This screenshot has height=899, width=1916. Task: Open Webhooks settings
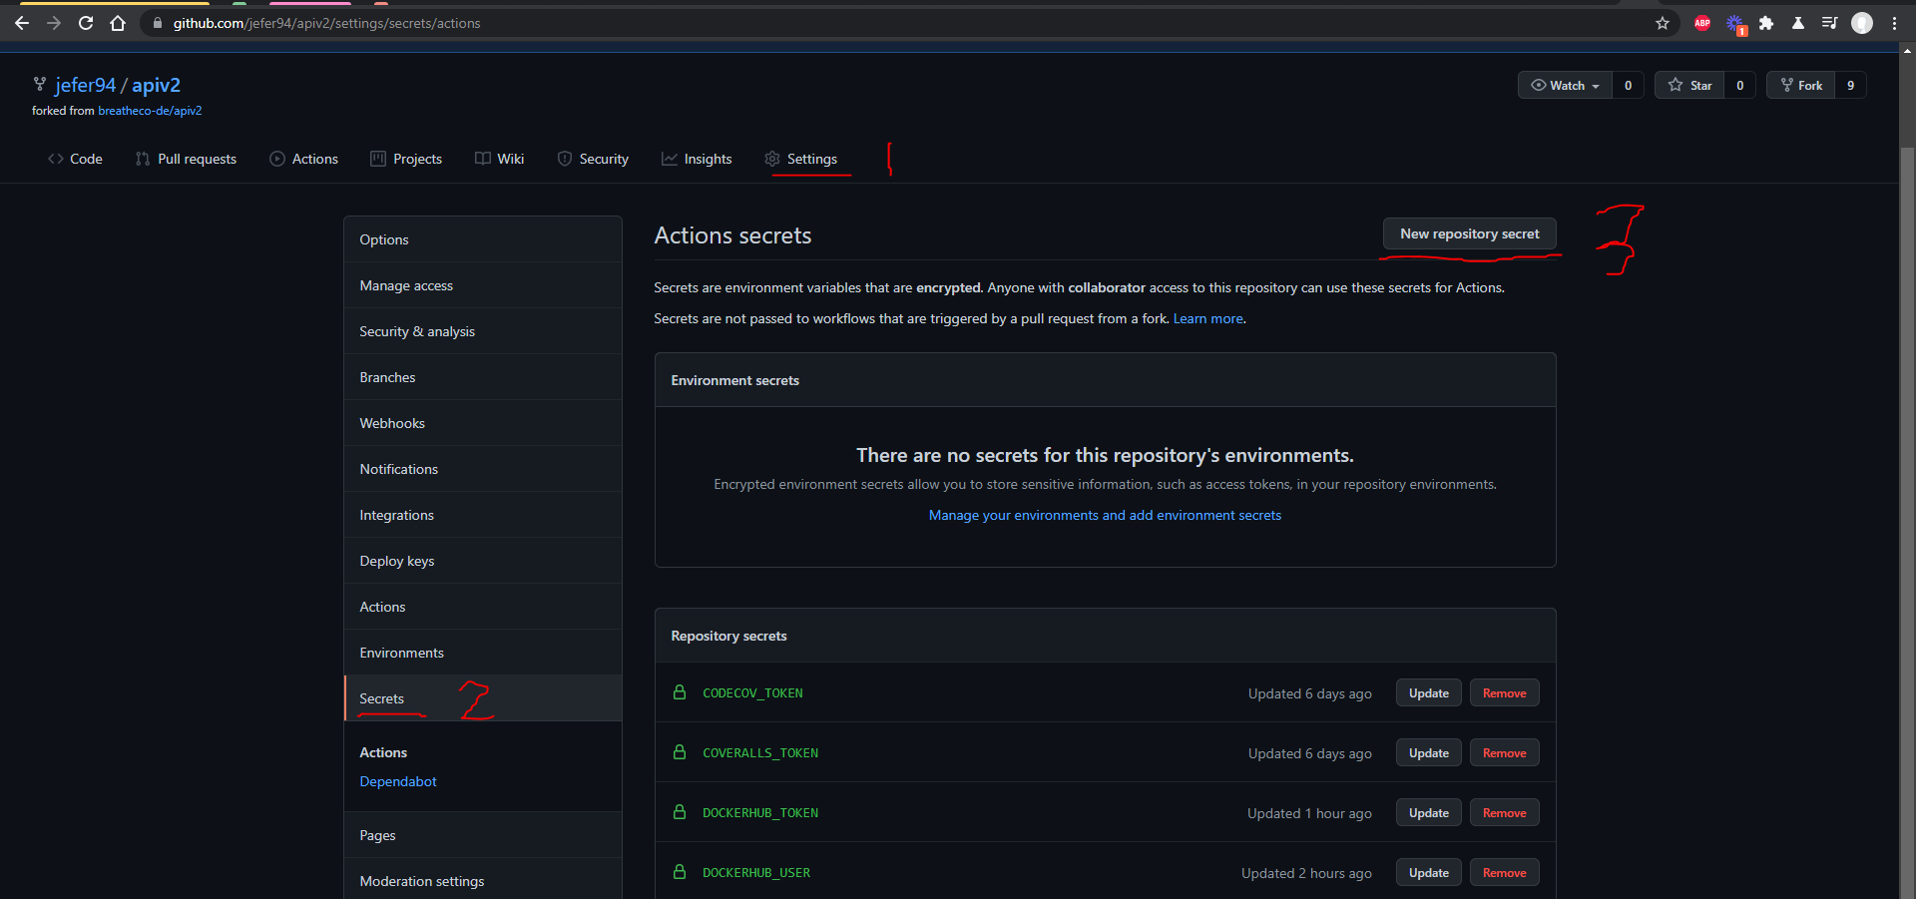click(x=483, y=423)
